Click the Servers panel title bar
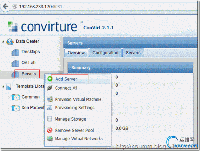The image size is (200, 151). click(130, 43)
